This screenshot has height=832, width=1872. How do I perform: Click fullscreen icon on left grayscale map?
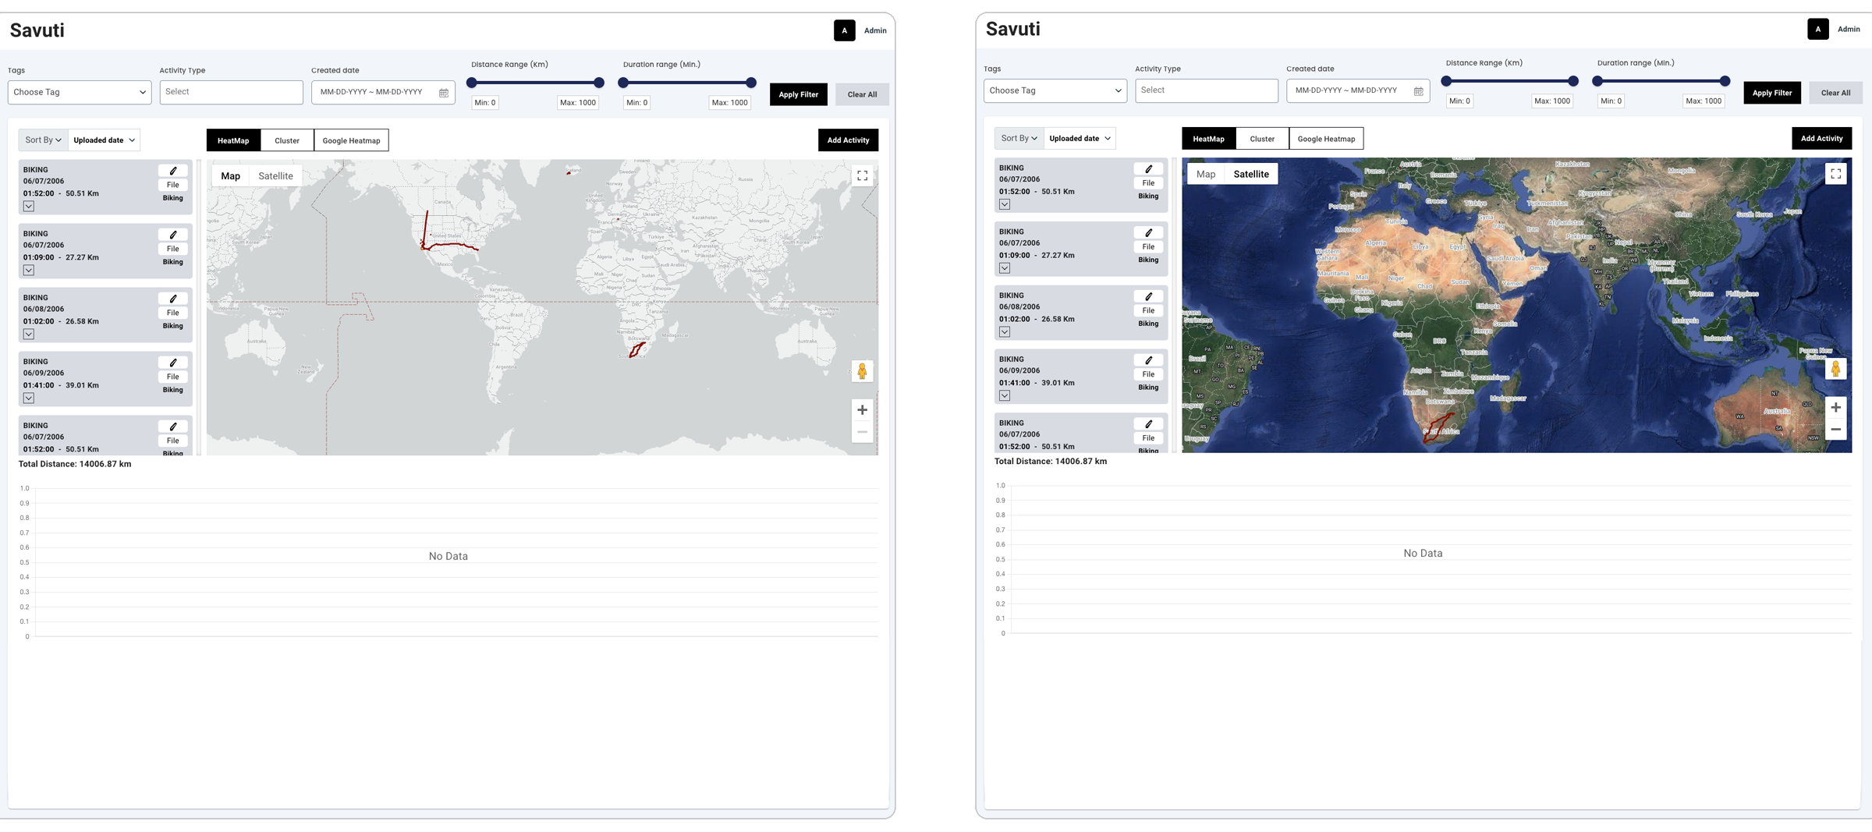click(x=862, y=176)
